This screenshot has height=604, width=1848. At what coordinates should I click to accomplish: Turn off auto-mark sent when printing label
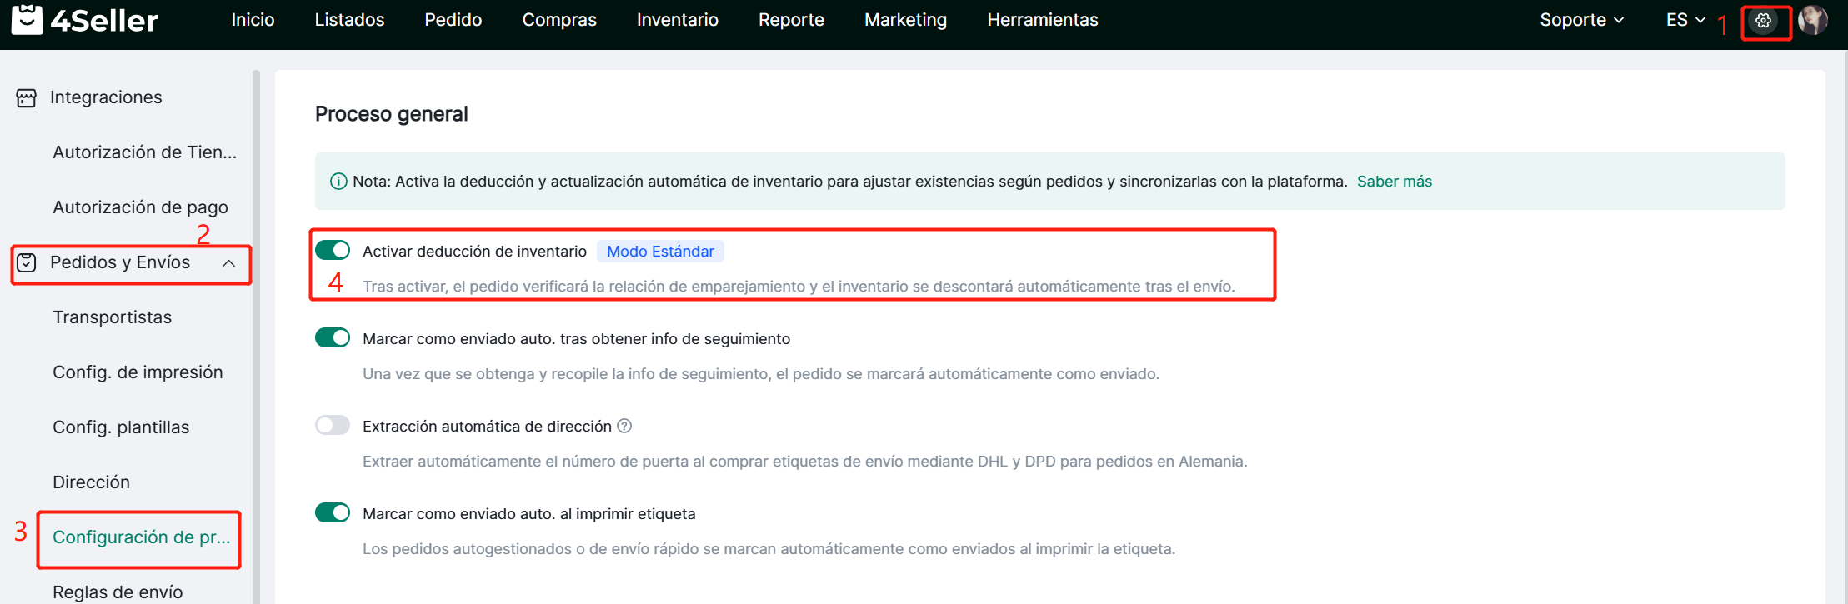[x=333, y=513]
